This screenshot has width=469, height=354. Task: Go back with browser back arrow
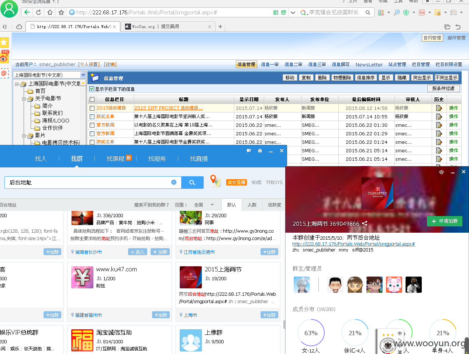click(x=27, y=13)
